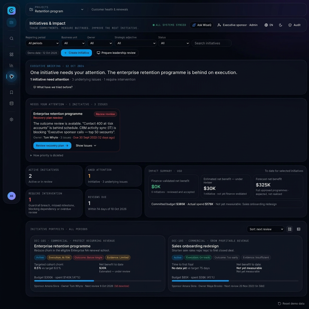Screen dimensions: 309x309
Task: Open the Owner filter dropdown
Action: click(100, 43)
